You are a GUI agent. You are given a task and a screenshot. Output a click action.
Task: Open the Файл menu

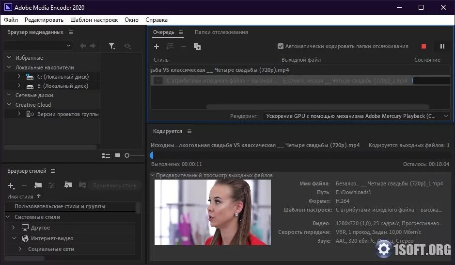click(11, 20)
